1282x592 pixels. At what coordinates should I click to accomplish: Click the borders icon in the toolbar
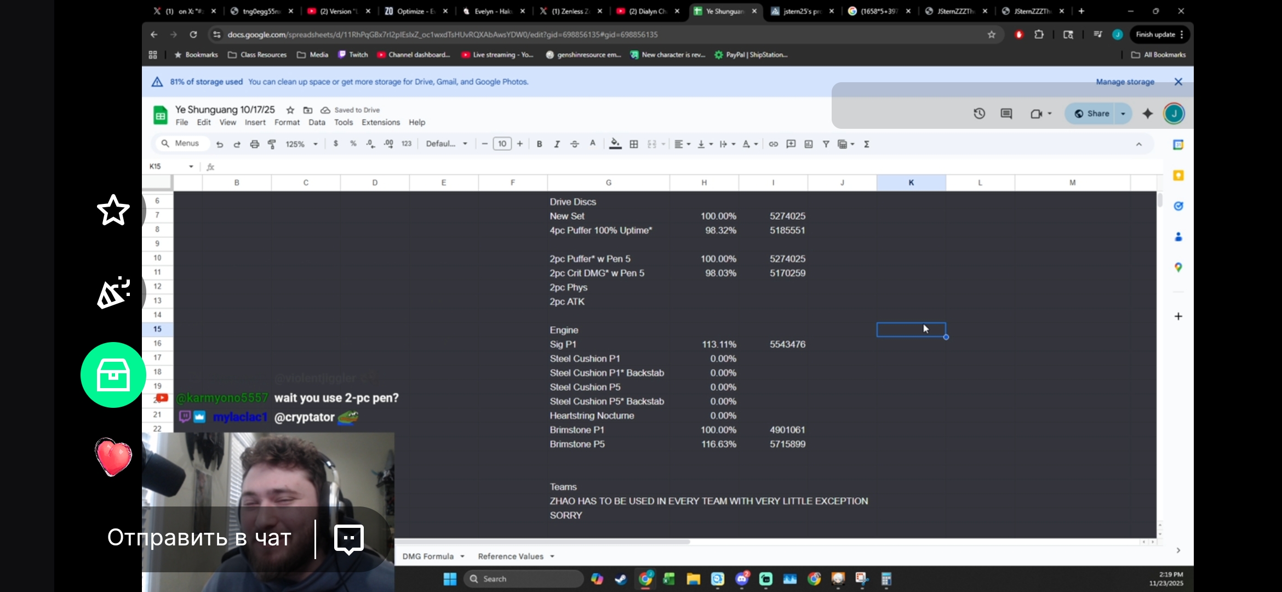pyautogui.click(x=634, y=144)
